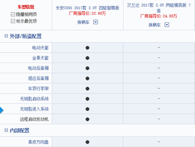Open the 汉兰达 2017款 2.0T 两驱精英版 link
Viewport: 195px width, 147px height.
tap(159, 8)
